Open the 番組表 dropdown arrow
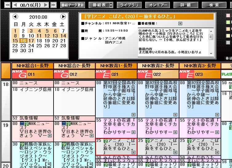Screen dimensions: 232x168 (111, 5)
